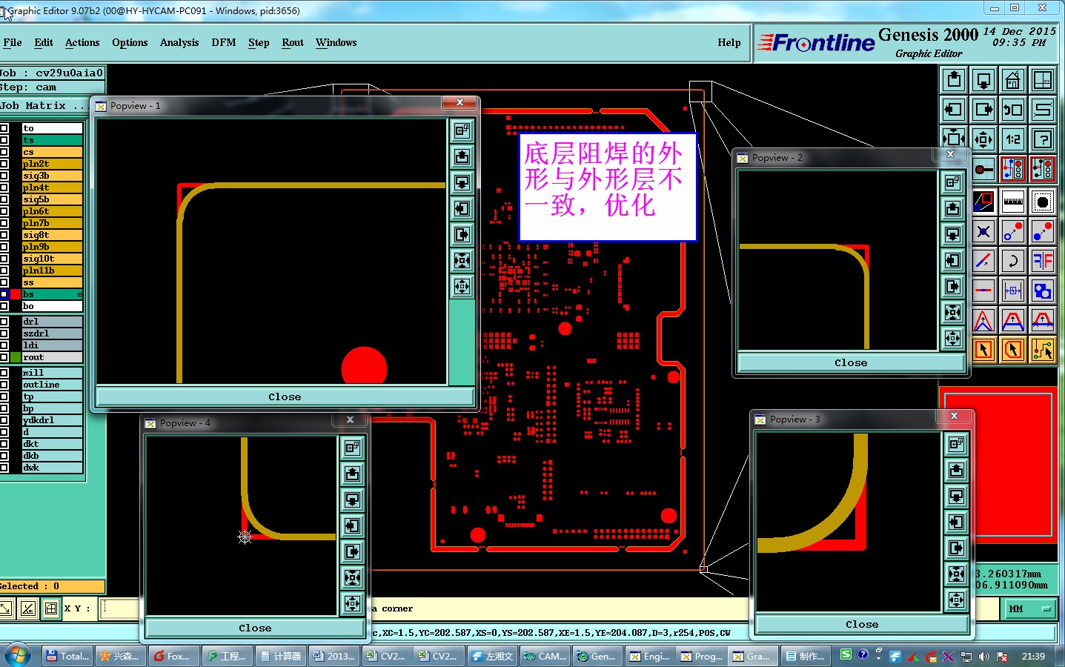This screenshot has height=667, width=1065.
Task: Zoom in on Popview - 3 with arrows icon
Action: pos(957,574)
